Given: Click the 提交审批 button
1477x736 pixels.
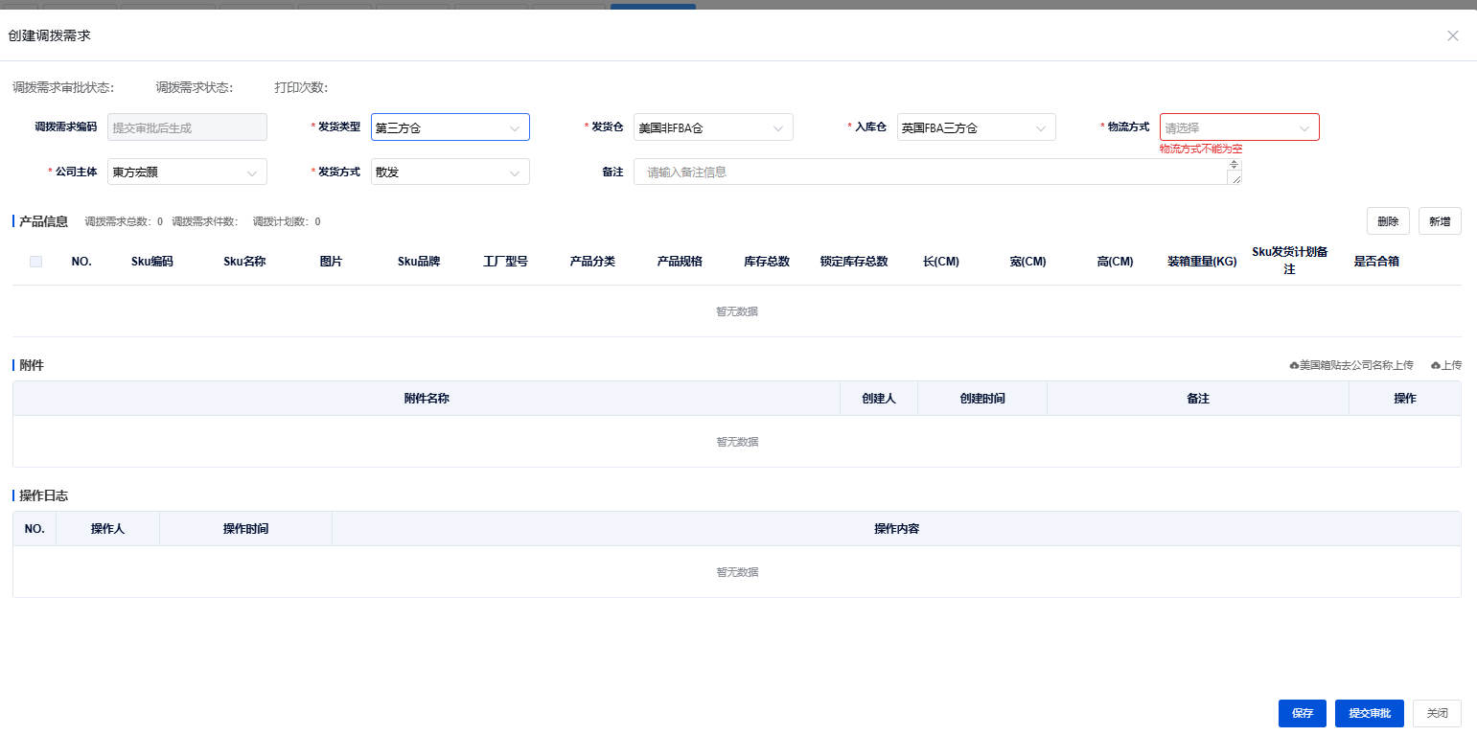Looking at the screenshot, I should 1369,713.
